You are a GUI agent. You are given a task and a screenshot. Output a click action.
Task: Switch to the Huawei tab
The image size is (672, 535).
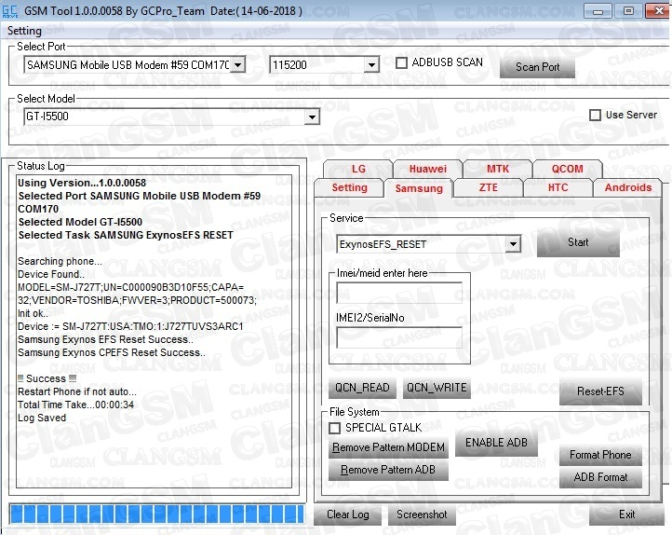point(428,169)
